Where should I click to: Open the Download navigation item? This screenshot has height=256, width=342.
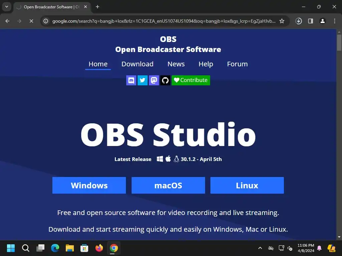pyautogui.click(x=137, y=64)
